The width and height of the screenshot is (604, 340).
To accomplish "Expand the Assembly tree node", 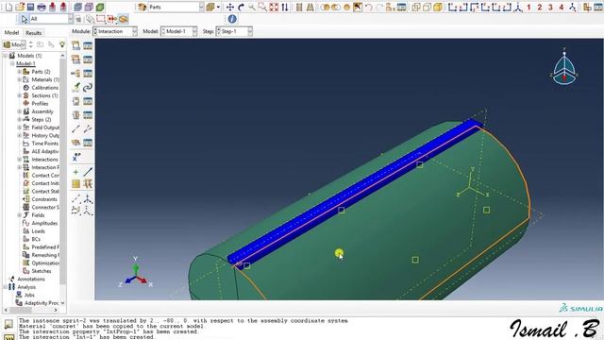I will [x=19, y=111].
